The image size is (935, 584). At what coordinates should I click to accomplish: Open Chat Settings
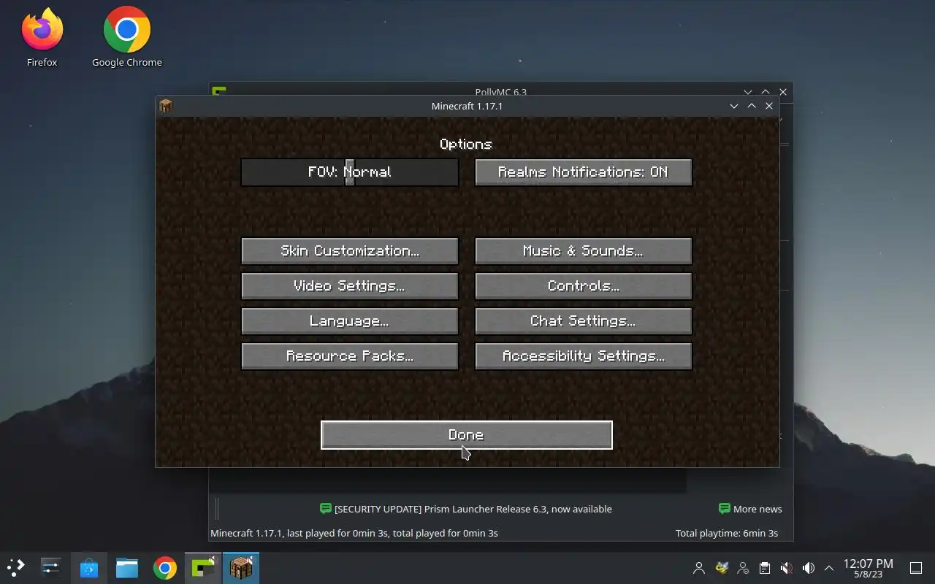point(583,321)
